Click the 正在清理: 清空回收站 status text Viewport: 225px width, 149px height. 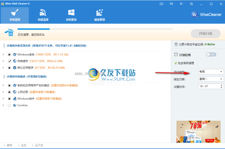pos(31,35)
